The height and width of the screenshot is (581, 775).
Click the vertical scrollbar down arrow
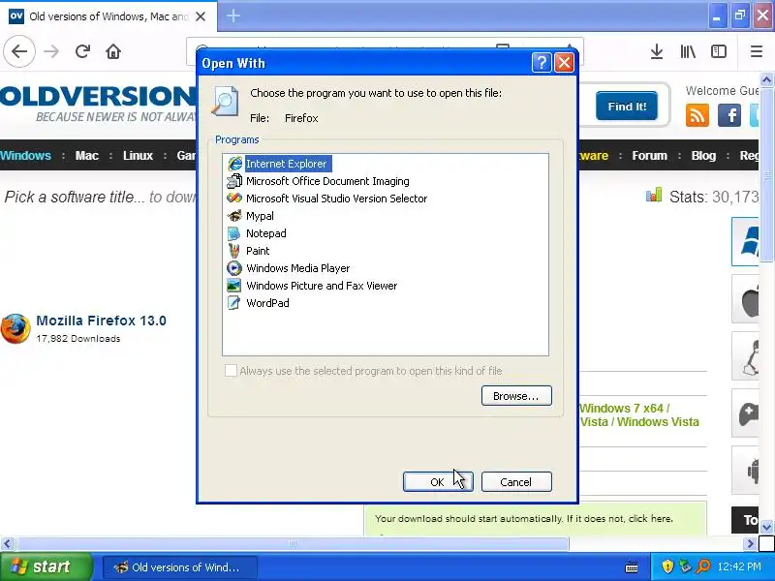pos(766,527)
